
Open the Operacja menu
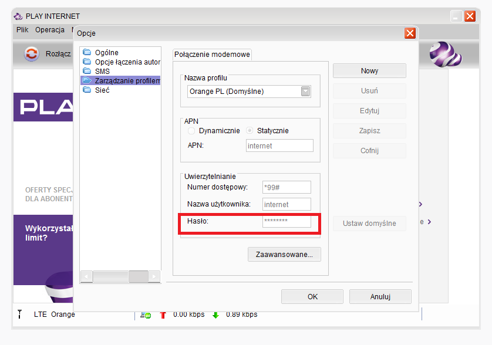tap(50, 30)
